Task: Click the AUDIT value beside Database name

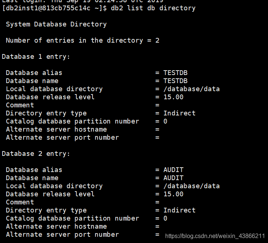Action: 173,178
